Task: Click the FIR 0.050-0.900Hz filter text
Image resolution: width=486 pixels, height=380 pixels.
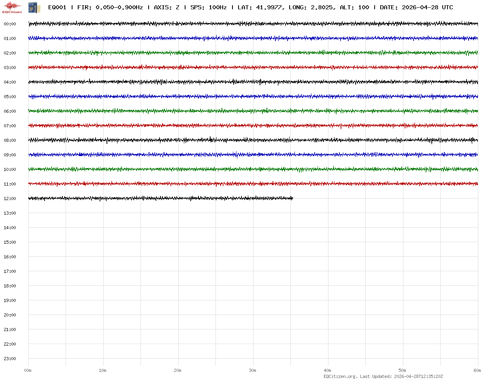Action: pyautogui.click(x=110, y=8)
